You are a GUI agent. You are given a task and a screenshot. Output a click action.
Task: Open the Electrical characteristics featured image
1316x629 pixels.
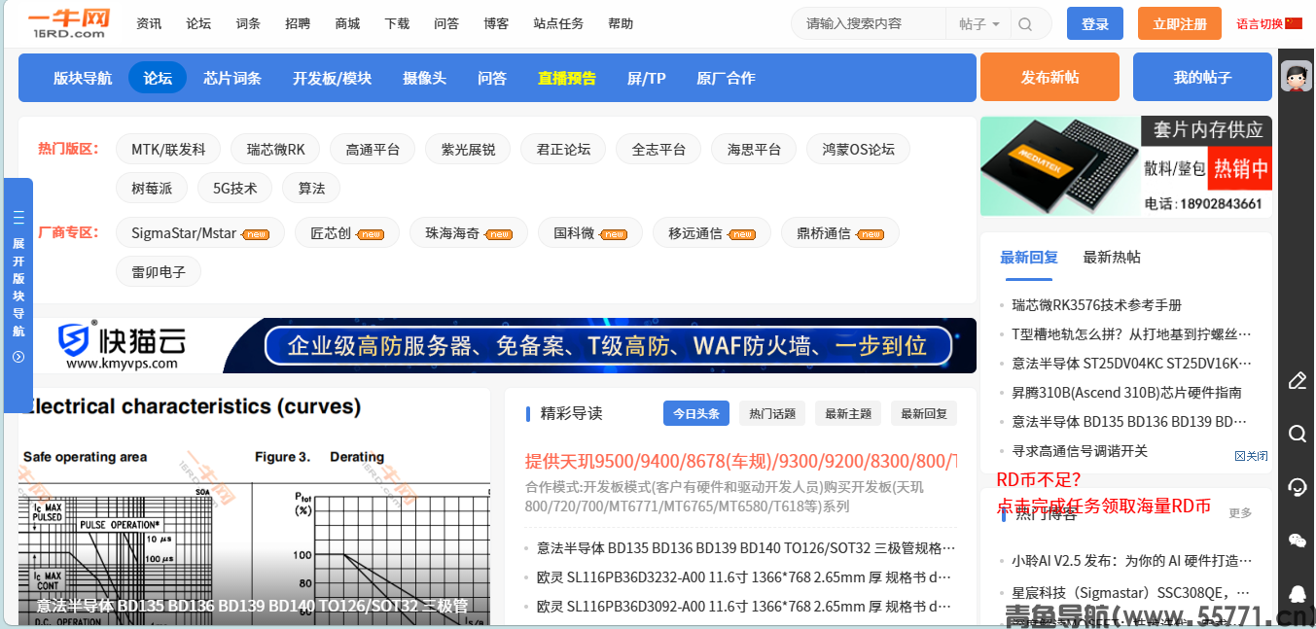[x=254, y=506]
